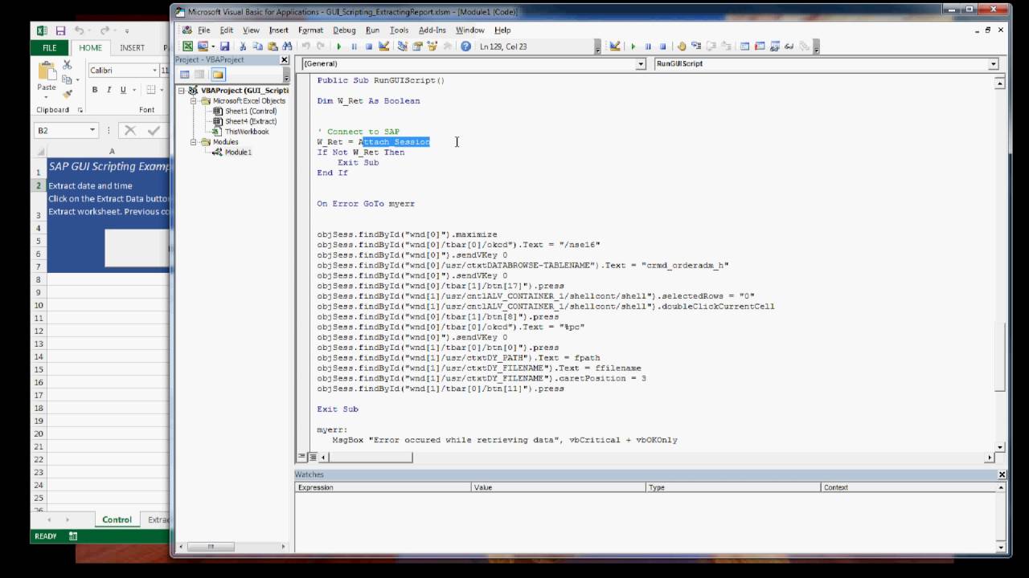1029x578 pixels.
Task: Click the Quick Watch glasses icon
Action: [x=789, y=47]
